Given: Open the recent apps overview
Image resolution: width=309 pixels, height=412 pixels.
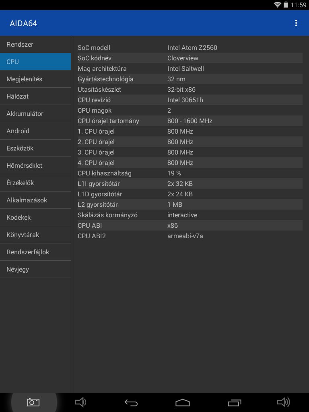Looking at the screenshot, I should point(235,402).
